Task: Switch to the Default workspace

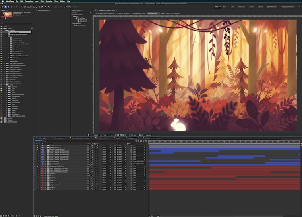Action: 217,7
